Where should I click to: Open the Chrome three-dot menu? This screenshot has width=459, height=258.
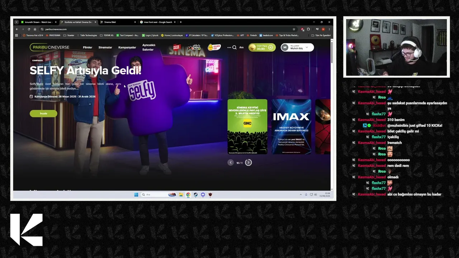pyautogui.click(x=329, y=29)
